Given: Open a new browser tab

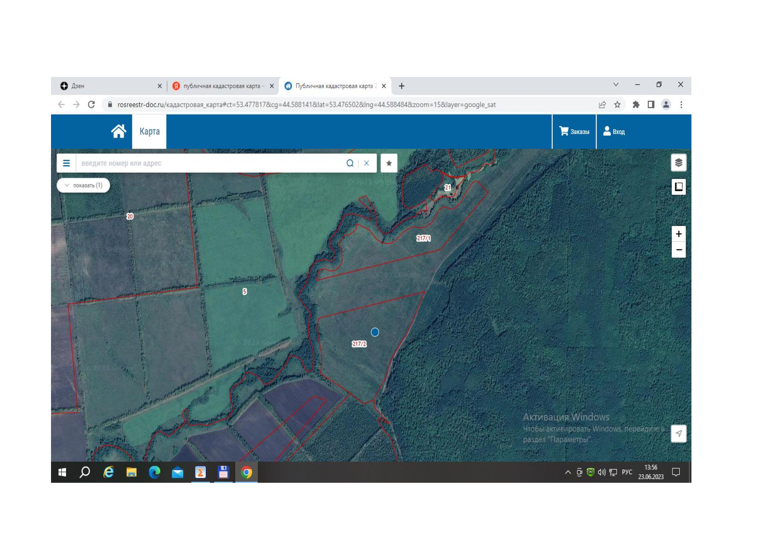Looking at the screenshot, I should point(402,86).
